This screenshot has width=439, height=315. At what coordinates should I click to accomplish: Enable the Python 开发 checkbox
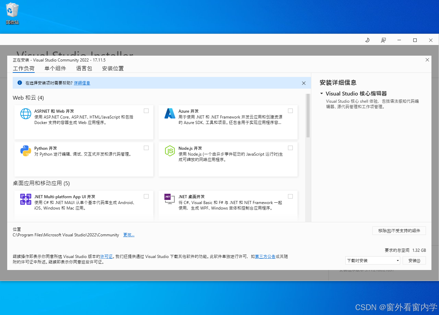pyautogui.click(x=146, y=148)
